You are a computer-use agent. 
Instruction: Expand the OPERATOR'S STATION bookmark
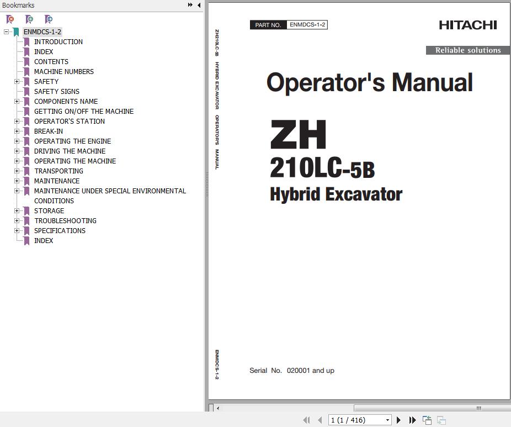[x=17, y=122]
